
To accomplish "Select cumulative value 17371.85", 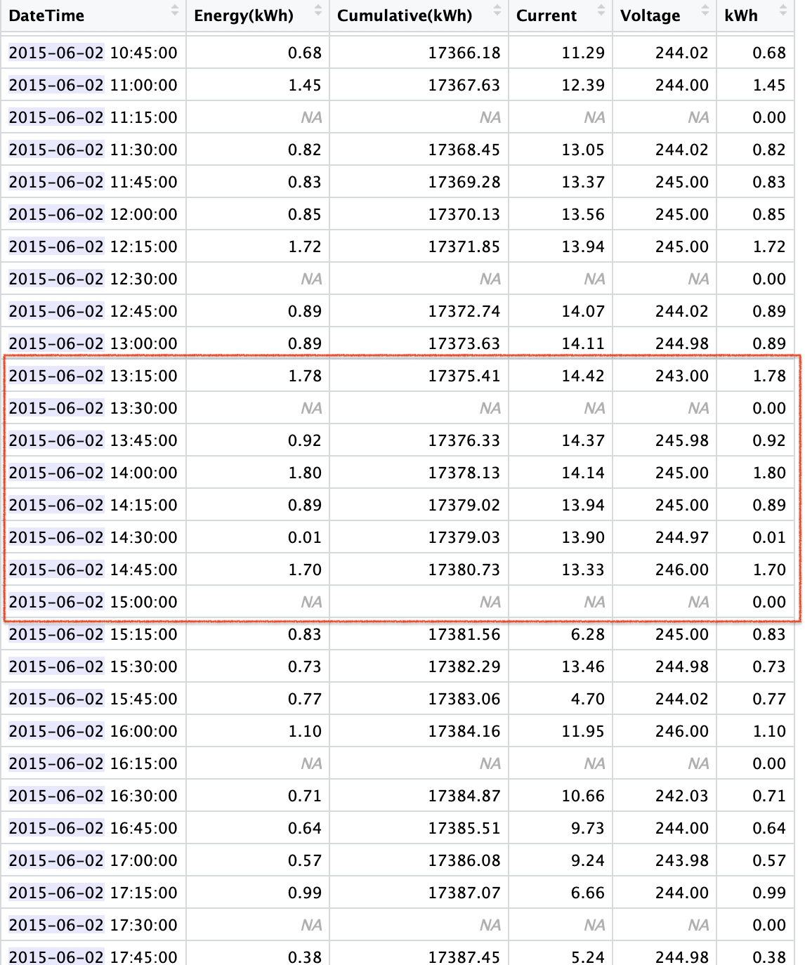I will (x=464, y=247).
